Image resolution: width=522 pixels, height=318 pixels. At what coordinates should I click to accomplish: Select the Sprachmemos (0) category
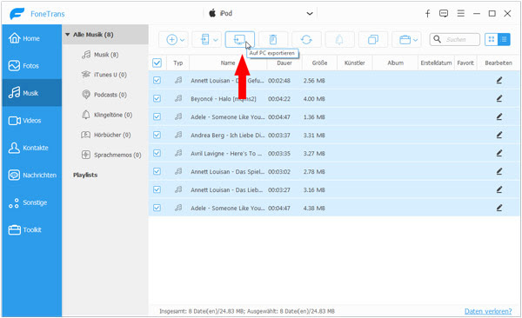click(x=111, y=155)
